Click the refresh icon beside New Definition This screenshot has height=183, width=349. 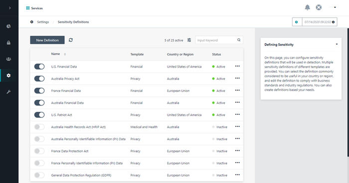[x=71, y=40]
